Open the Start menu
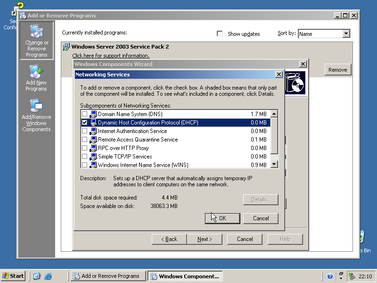The image size is (377, 283). click(13, 276)
